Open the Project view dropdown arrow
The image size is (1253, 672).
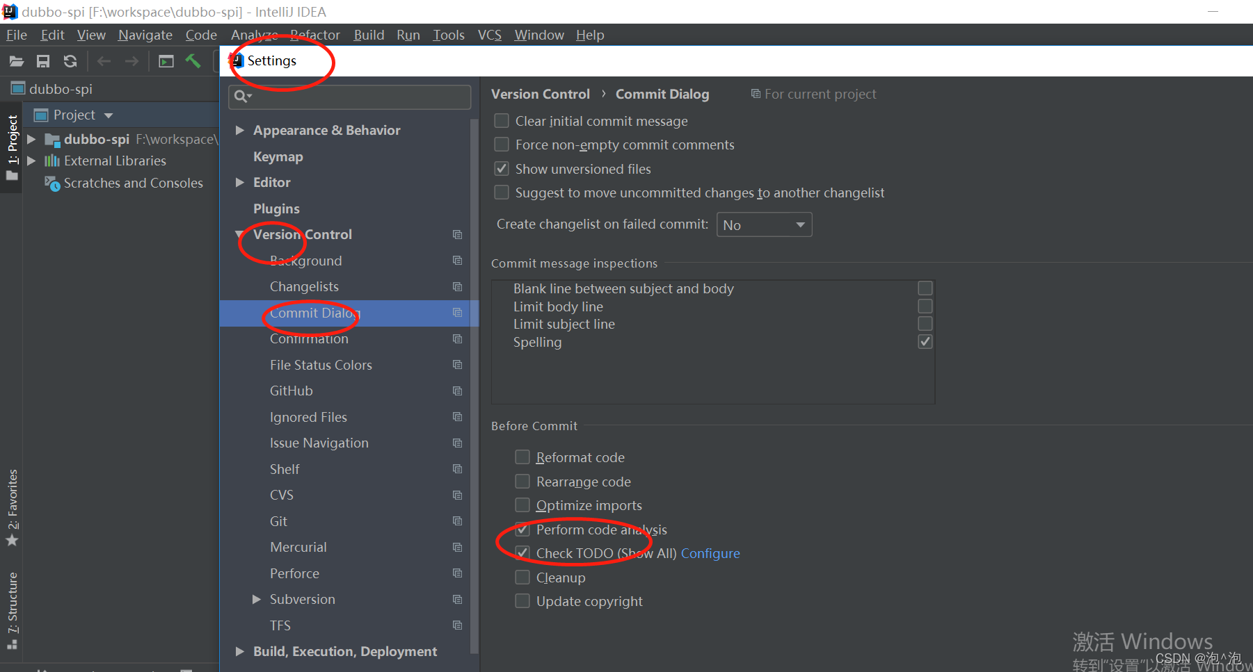point(109,116)
